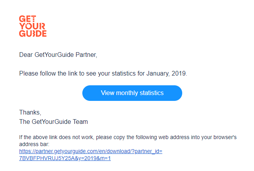Click the partner_id= portion of the URL
The width and height of the screenshot is (254, 171).
tap(148, 151)
